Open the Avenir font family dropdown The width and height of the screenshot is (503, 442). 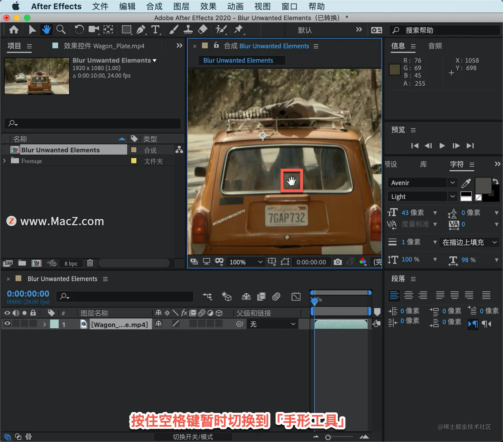pos(422,182)
